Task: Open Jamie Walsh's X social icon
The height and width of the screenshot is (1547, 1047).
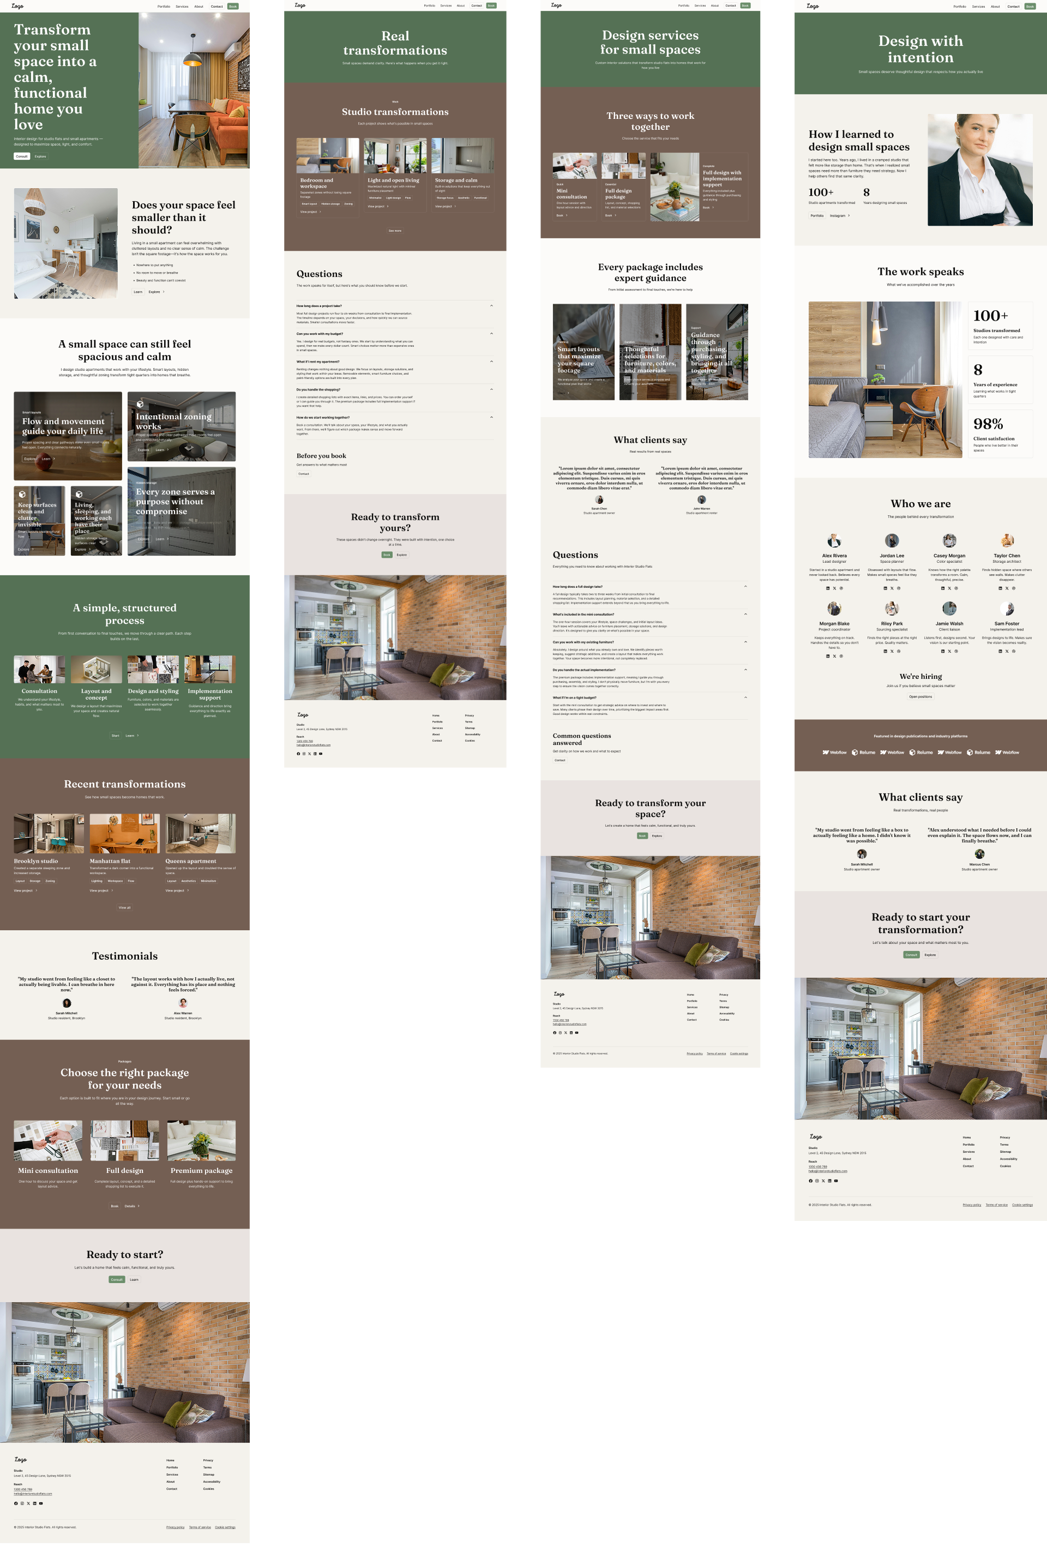Action: 949,652
